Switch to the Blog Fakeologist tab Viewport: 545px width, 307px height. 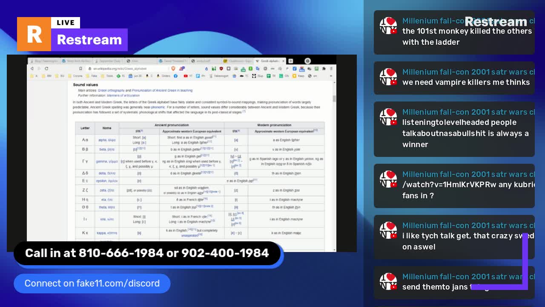tap(44, 61)
